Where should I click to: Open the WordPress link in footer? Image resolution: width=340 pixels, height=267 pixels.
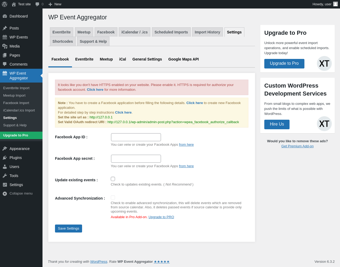(99, 262)
